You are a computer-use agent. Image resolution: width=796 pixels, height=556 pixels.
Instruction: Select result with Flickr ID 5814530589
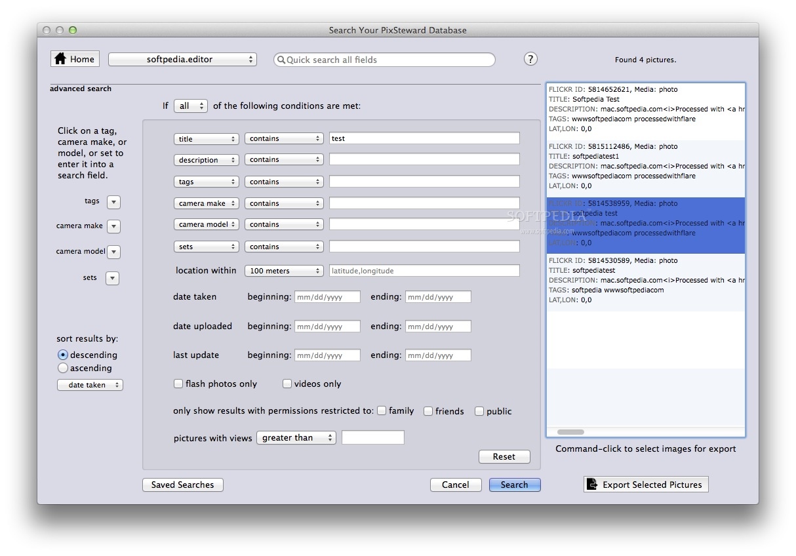tap(646, 283)
